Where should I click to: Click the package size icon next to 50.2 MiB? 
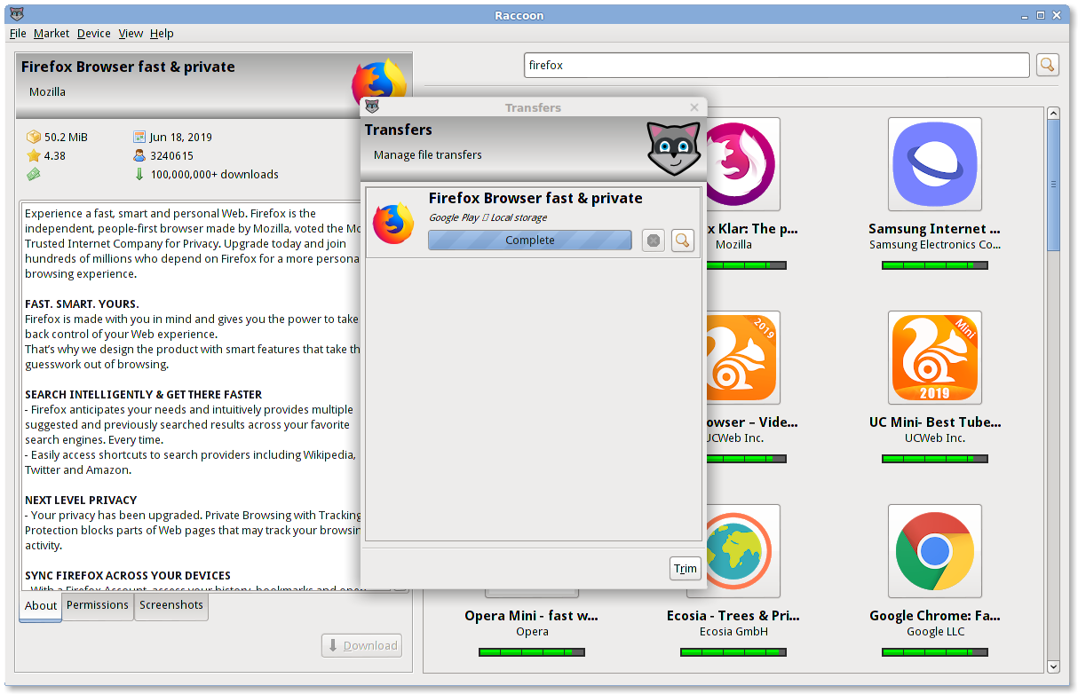click(x=34, y=137)
